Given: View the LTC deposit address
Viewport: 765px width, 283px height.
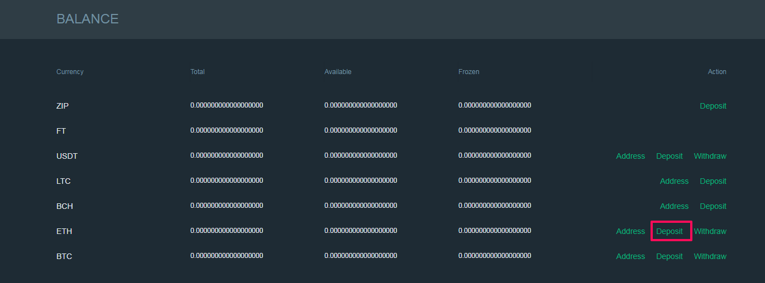Looking at the screenshot, I should (674, 181).
